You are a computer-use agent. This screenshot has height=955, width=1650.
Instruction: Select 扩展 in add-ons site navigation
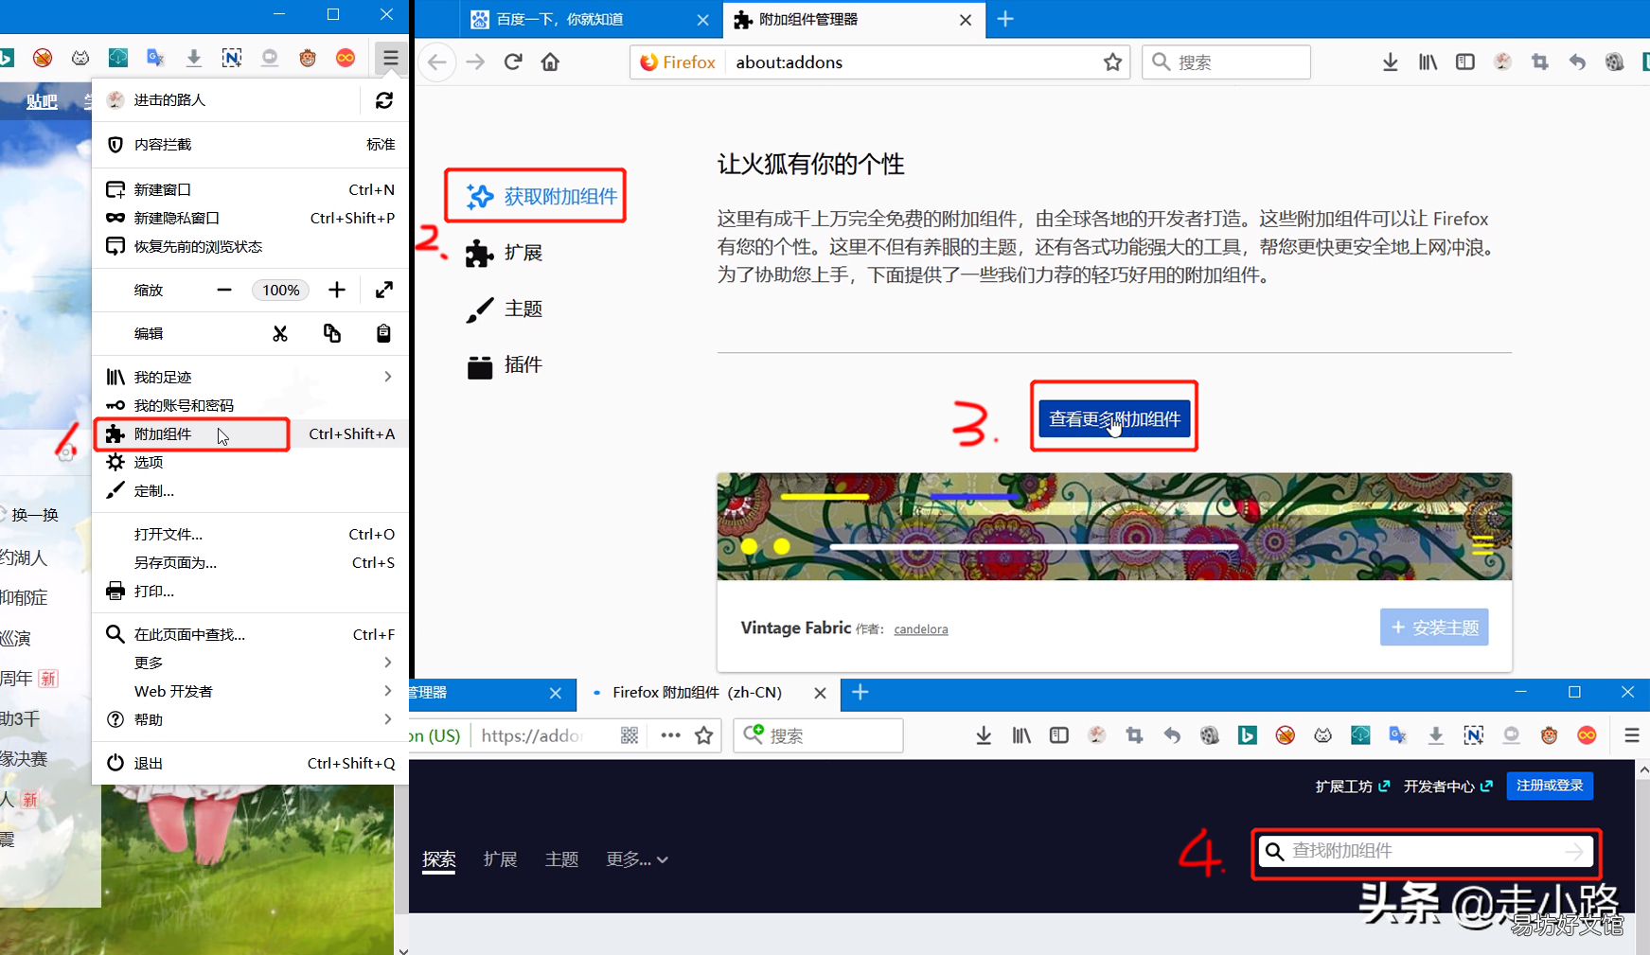500,859
